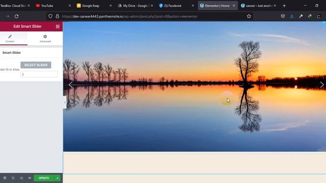Switch to the Content tab
Screen dimensions: 326x183
pyautogui.click(x=10, y=39)
